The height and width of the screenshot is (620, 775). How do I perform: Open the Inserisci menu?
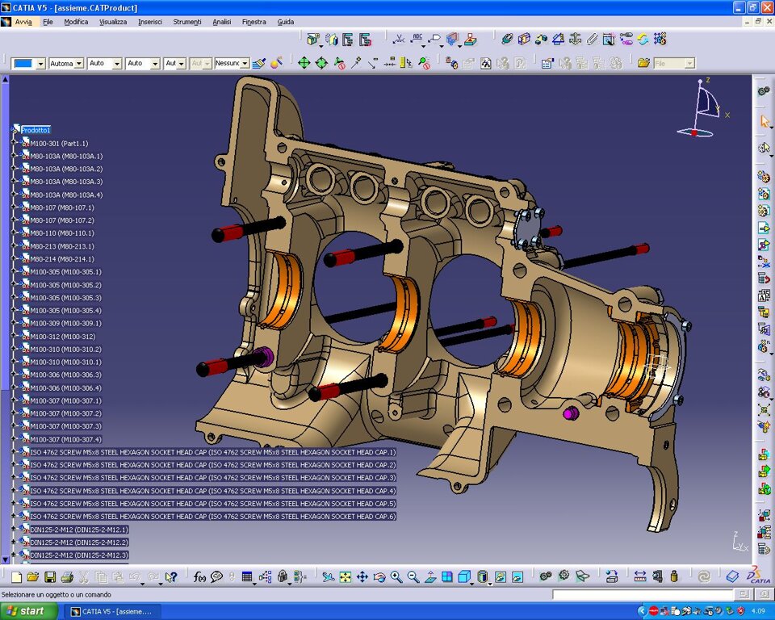tap(150, 22)
